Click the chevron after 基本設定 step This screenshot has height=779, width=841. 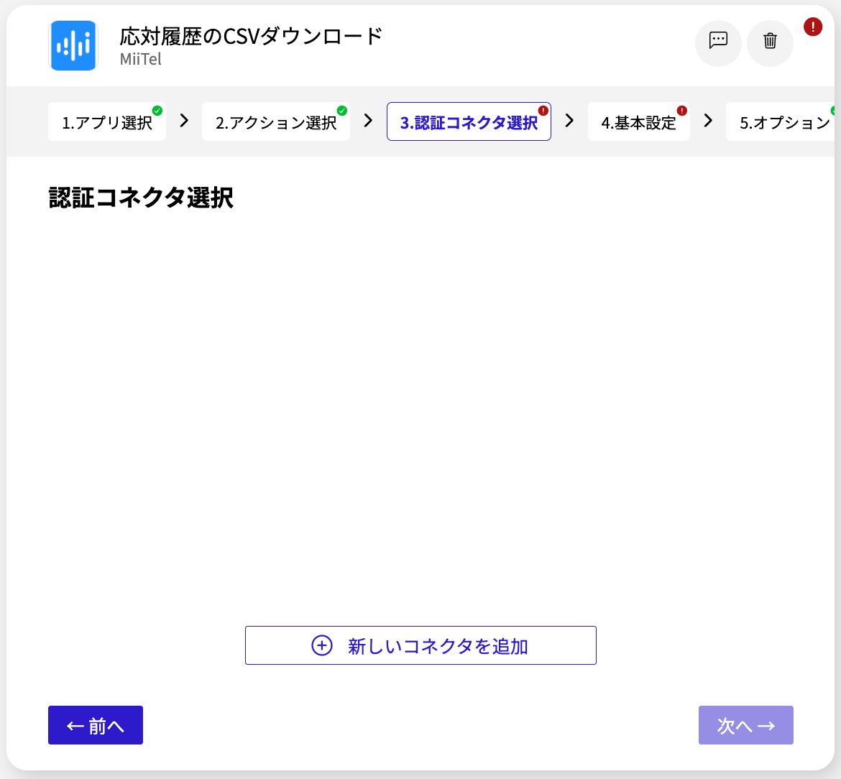click(x=708, y=121)
